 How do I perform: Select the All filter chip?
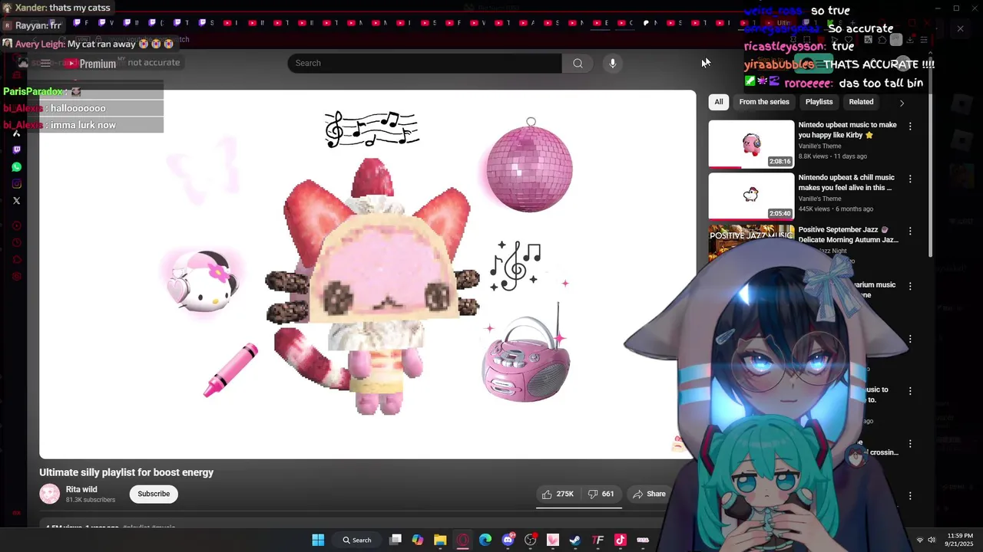718,102
